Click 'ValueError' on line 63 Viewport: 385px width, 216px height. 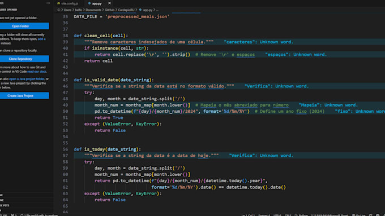tap(118, 193)
